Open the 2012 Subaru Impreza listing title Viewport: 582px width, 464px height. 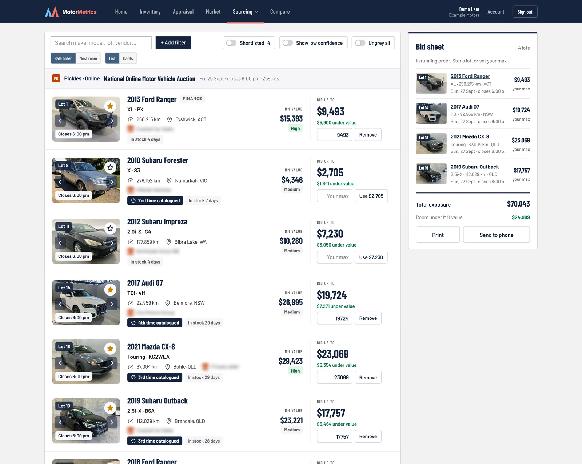click(x=157, y=222)
